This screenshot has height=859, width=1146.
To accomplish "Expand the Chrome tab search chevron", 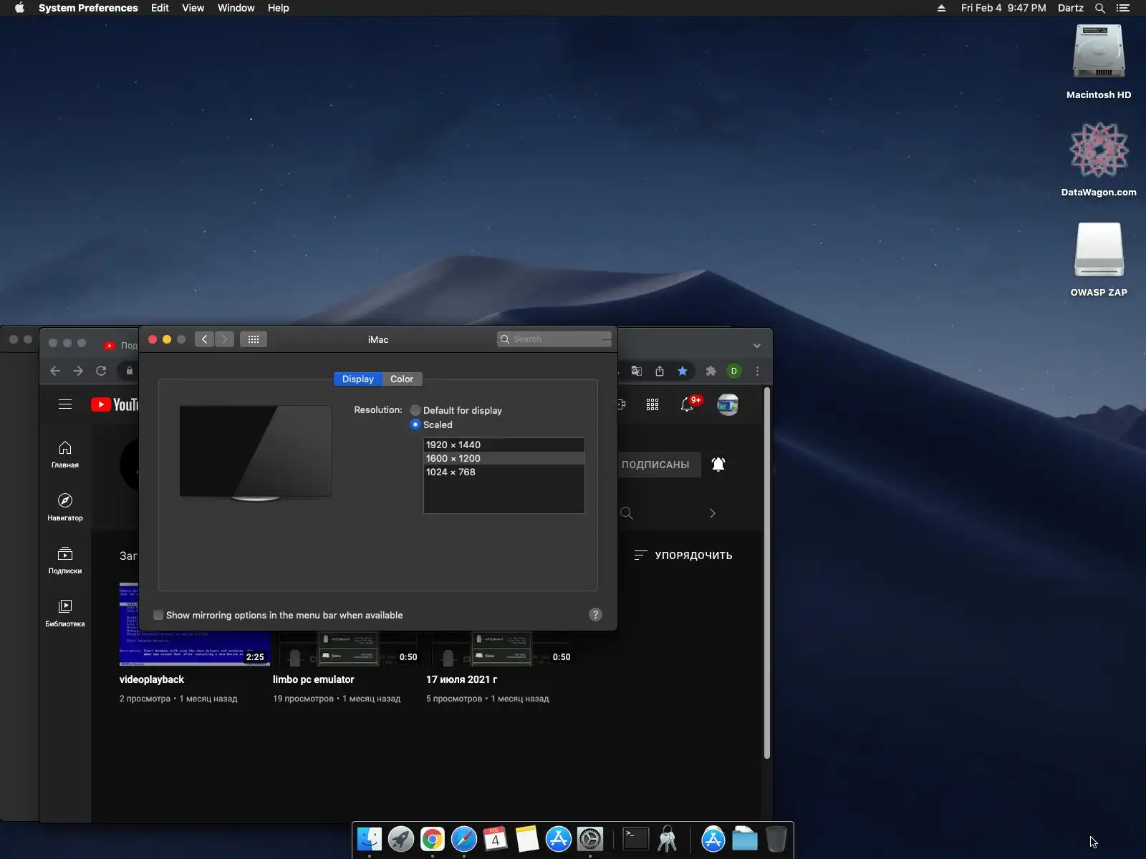I will coord(757,346).
